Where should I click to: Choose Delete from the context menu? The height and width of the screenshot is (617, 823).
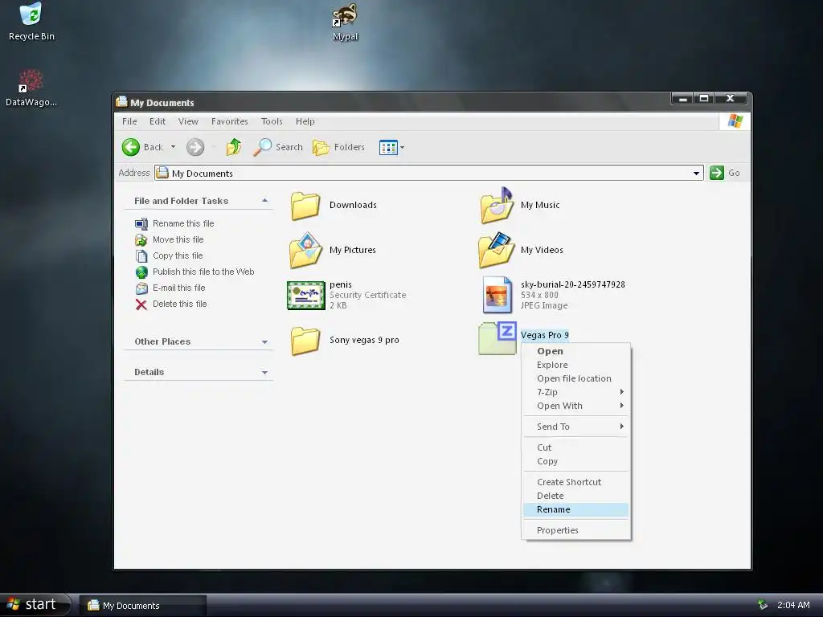pyautogui.click(x=575, y=496)
